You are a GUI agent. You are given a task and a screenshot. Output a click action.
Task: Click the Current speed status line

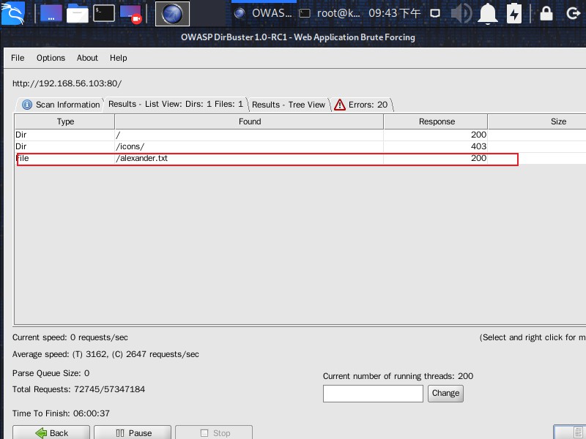(x=70, y=337)
